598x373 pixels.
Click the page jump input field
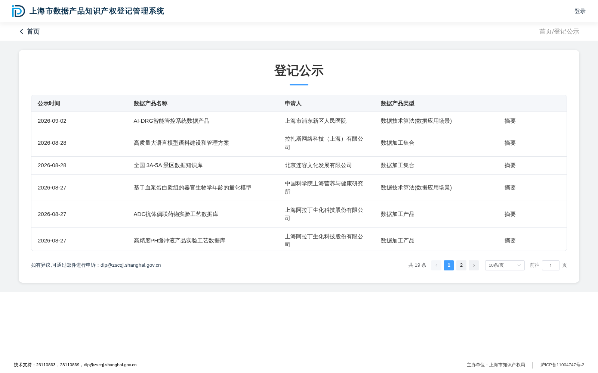(551, 265)
